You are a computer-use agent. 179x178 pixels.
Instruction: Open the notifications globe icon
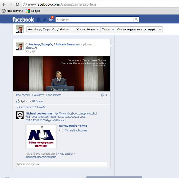click(x=51, y=19)
